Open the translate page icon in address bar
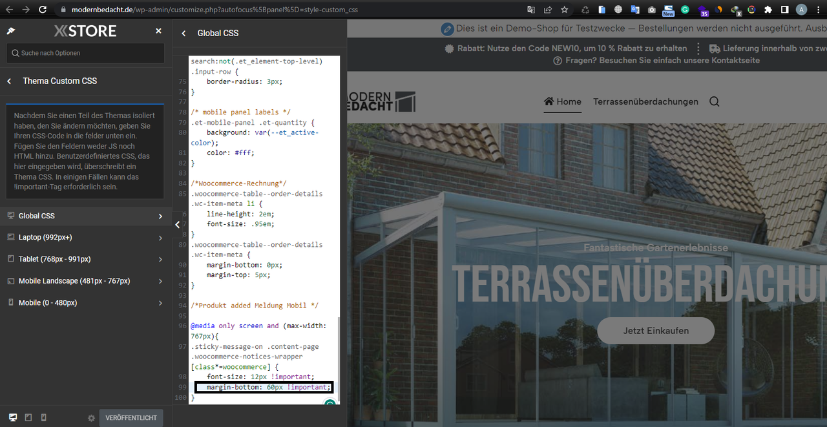 pos(531,10)
